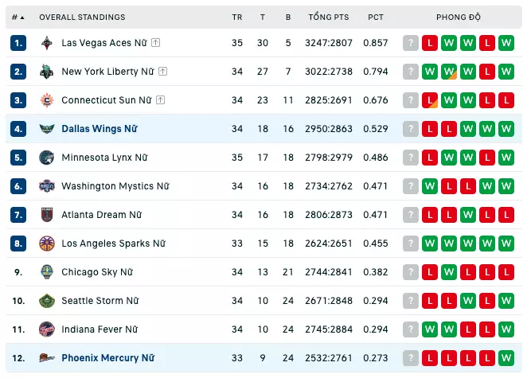The image size is (527, 378).
Task: Click the PHONG ĐỘ column header
Action: (459, 17)
